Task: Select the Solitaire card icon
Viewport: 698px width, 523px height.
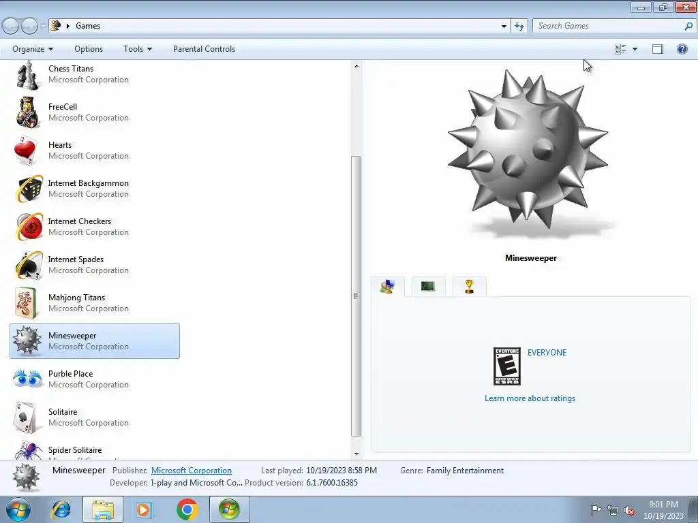Action: (x=25, y=417)
